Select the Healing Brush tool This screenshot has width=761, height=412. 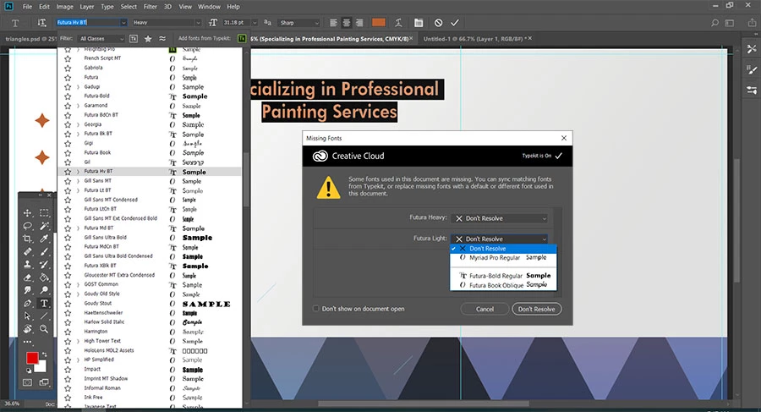pos(28,251)
